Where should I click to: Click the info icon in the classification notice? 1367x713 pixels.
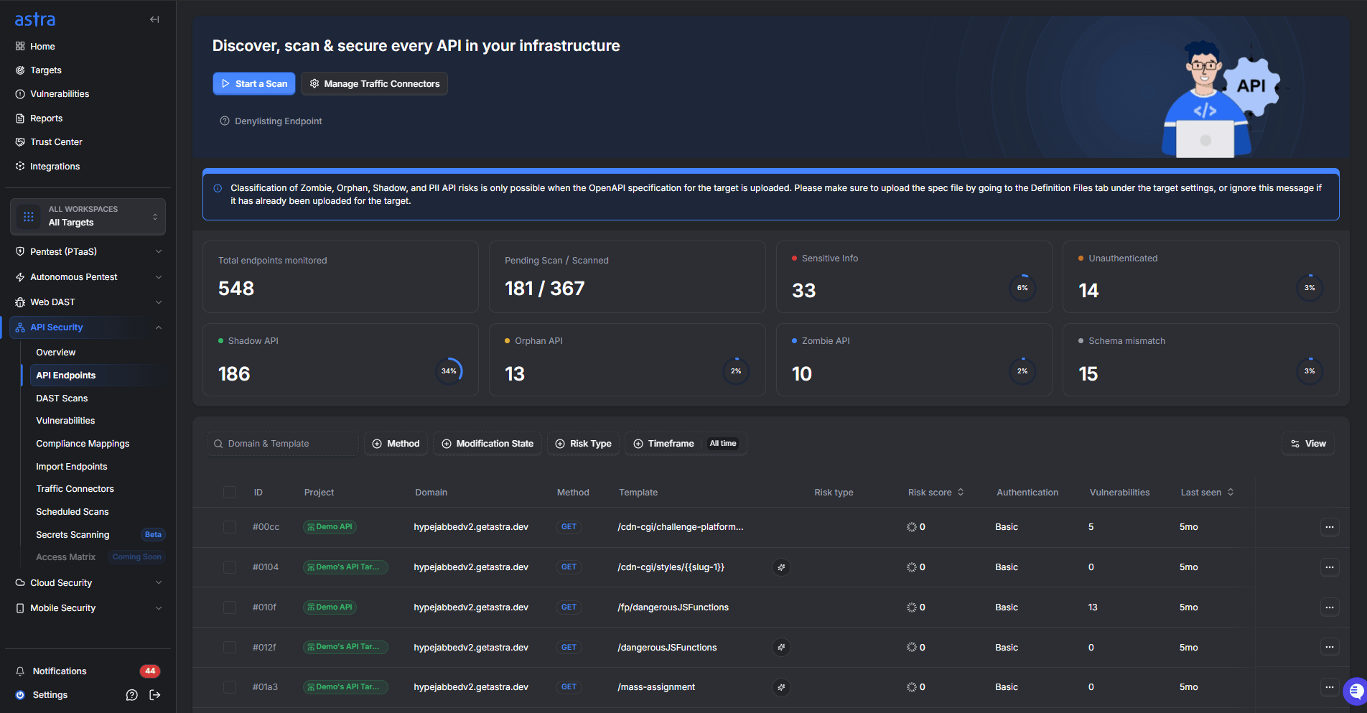[218, 188]
